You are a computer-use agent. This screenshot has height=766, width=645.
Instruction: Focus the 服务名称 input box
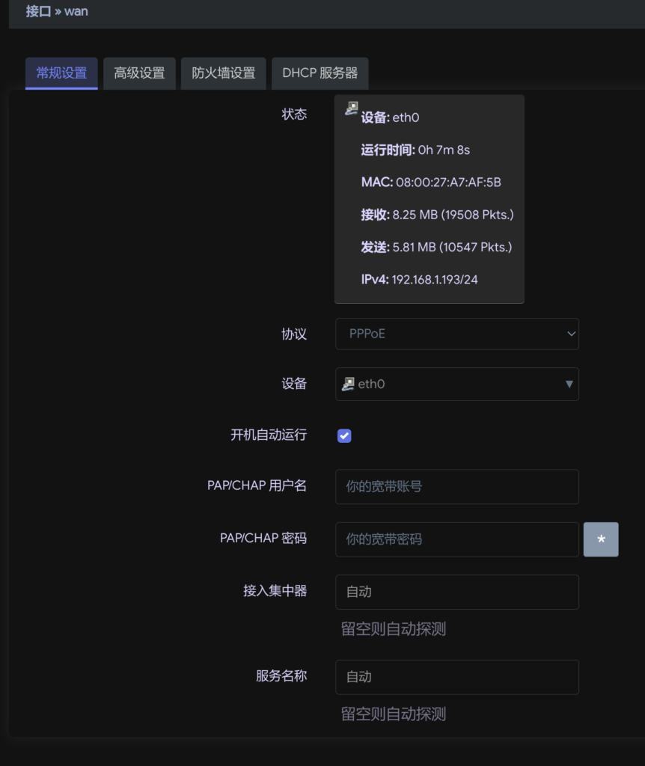coord(456,677)
